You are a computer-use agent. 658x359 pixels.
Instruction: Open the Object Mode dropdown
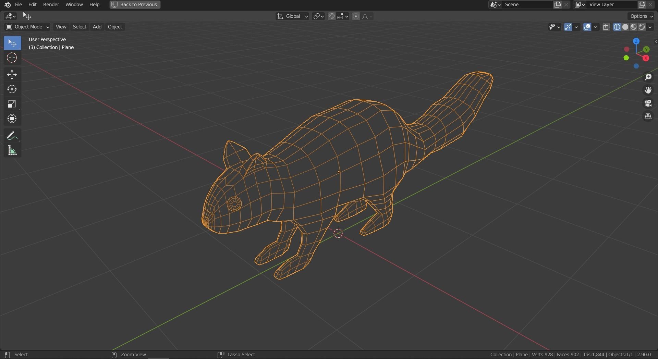(x=27, y=27)
